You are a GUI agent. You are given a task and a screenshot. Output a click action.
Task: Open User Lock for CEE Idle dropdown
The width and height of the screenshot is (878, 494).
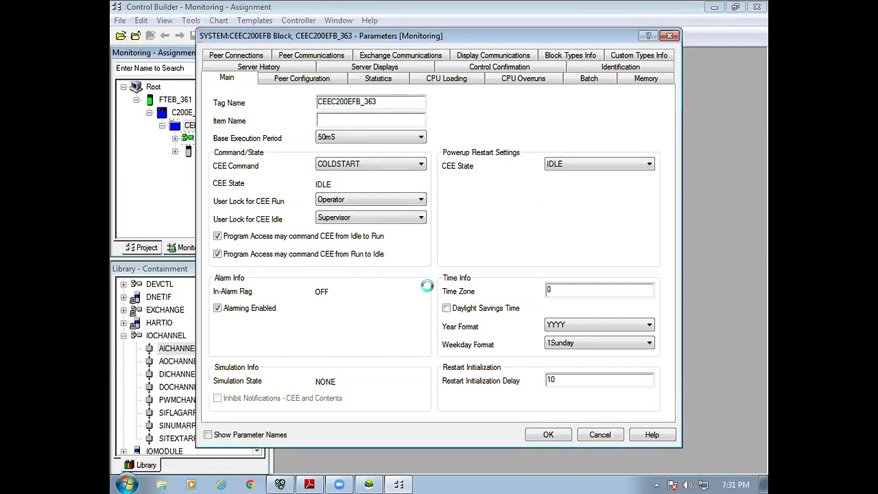coord(371,217)
